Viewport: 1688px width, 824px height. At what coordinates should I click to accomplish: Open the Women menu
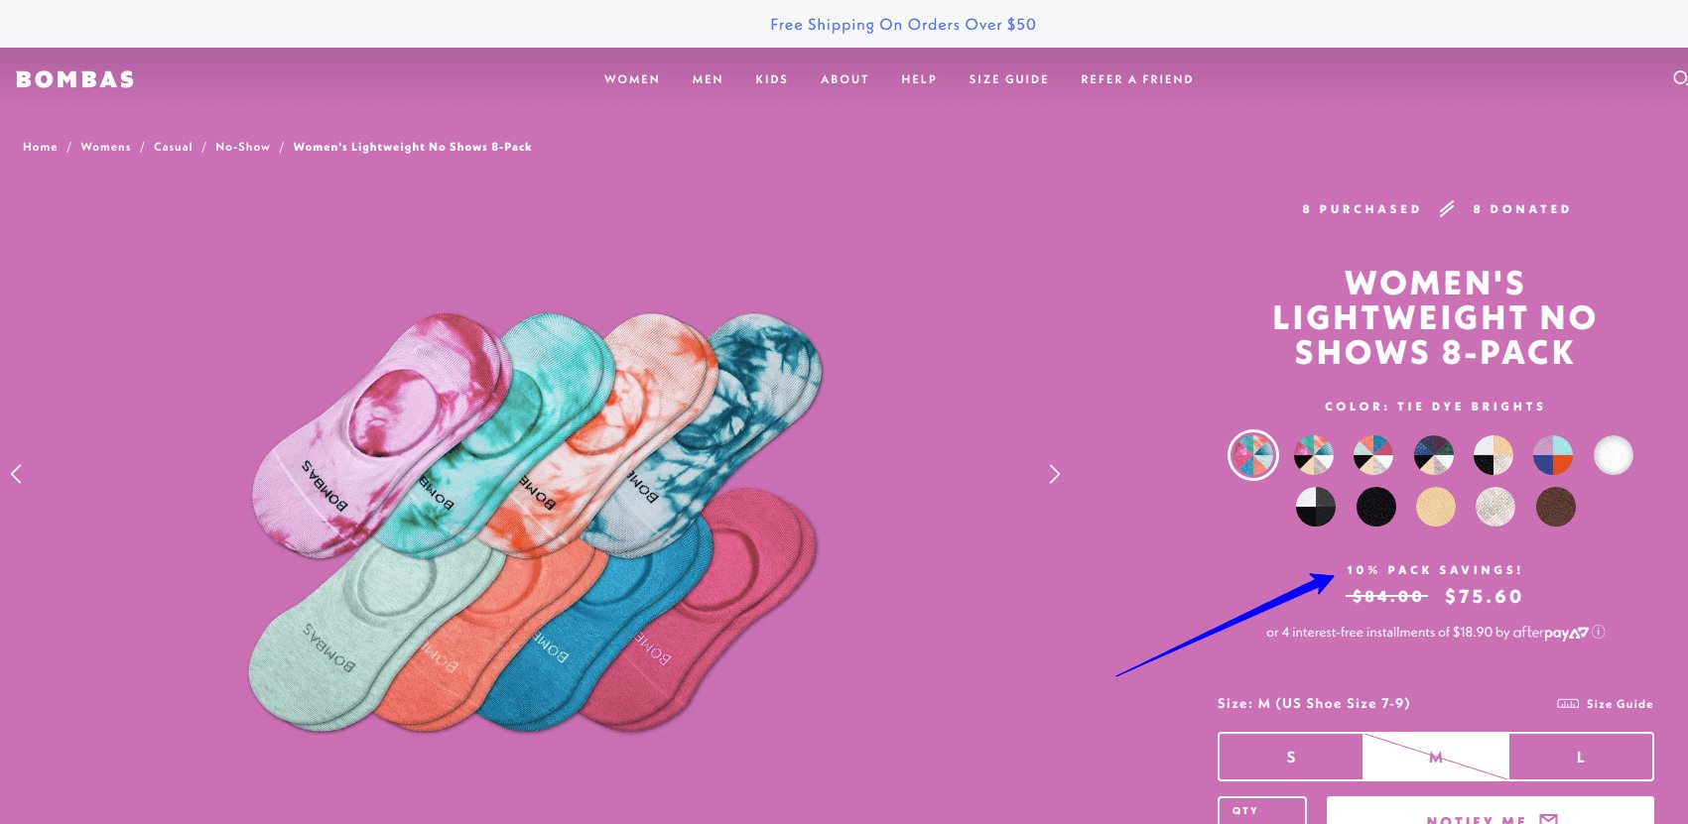[x=632, y=79]
